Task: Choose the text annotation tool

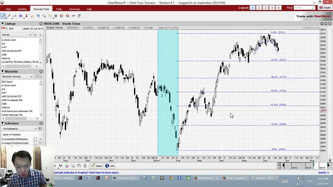Action: pyautogui.click(x=38, y=16)
